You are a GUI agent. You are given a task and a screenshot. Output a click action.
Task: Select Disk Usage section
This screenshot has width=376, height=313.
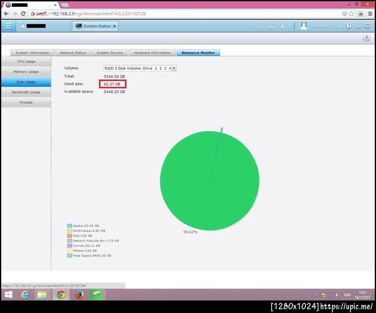click(x=26, y=82)
